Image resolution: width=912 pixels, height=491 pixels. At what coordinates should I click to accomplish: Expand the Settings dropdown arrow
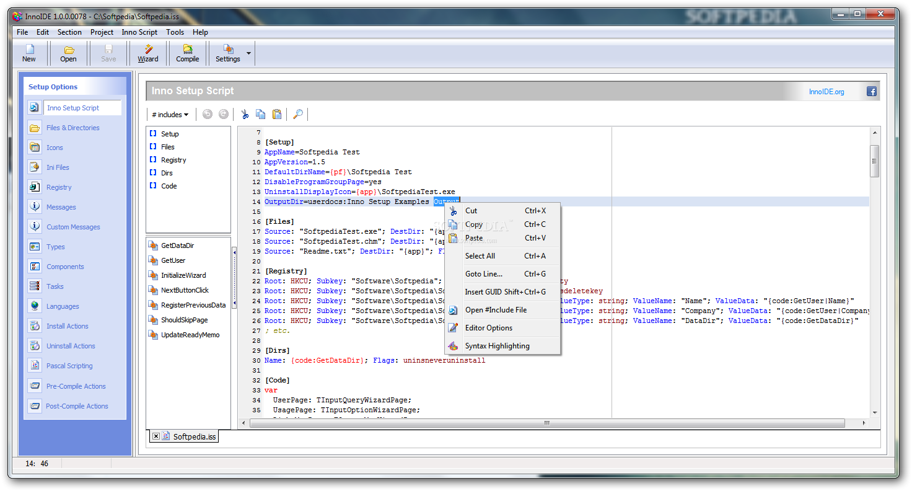coord(249,53)
